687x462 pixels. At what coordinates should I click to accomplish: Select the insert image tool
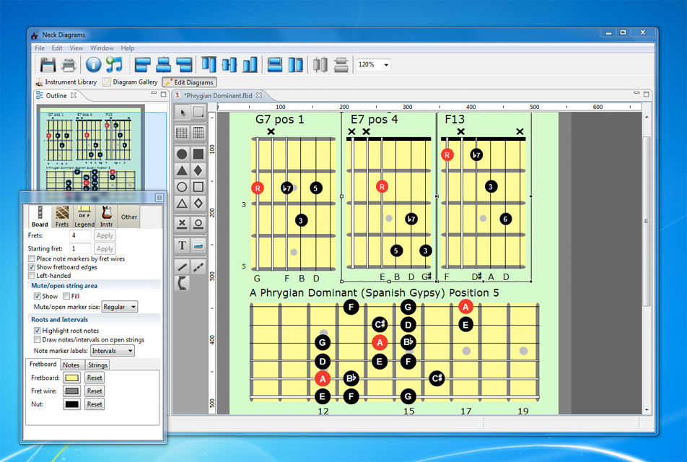tap(198, 245)
